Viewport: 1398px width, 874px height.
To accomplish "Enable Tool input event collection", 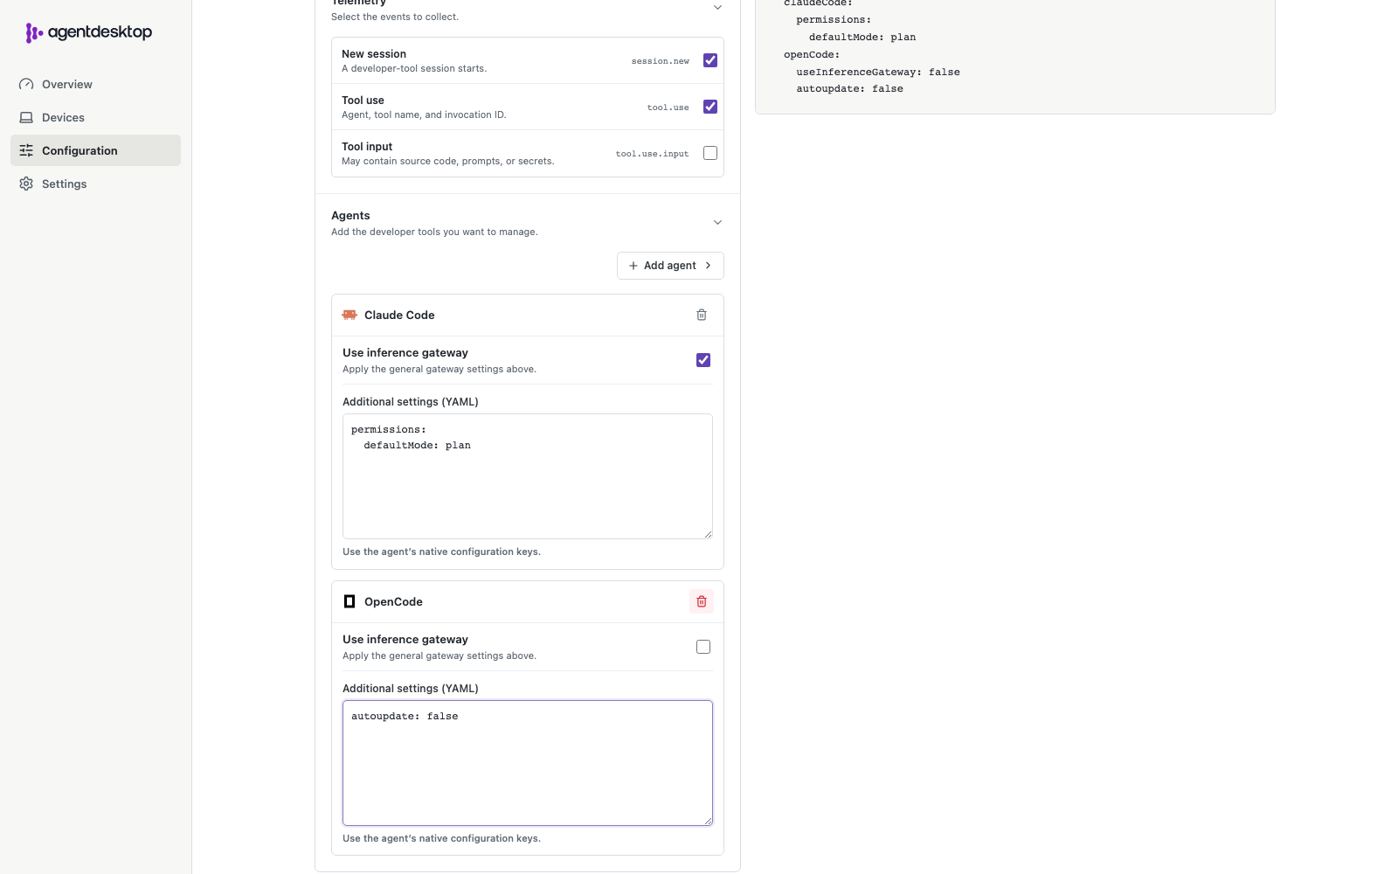I will [x=710, y=153].
